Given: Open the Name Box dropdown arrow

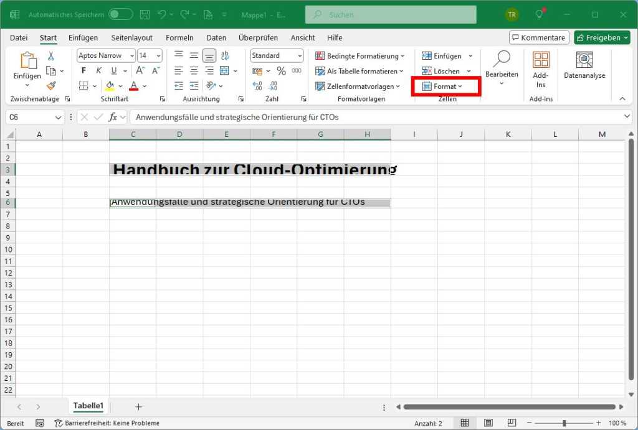Looking at the screenshot, I should pos(58,117).
